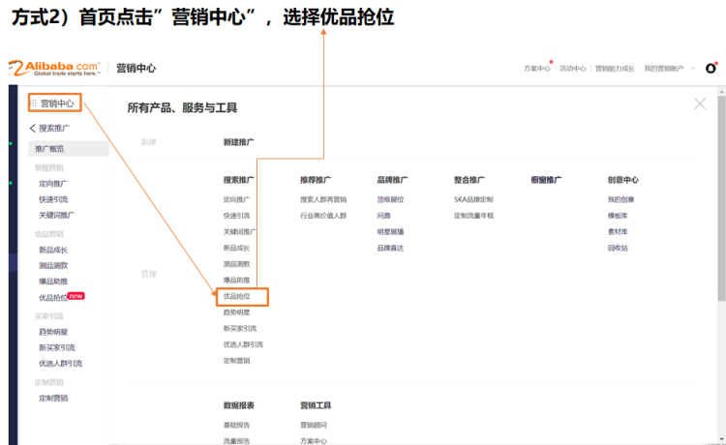The image size is (726, 445).
Task: Click the Alibaba.com logo
Action: pos(54,68)
